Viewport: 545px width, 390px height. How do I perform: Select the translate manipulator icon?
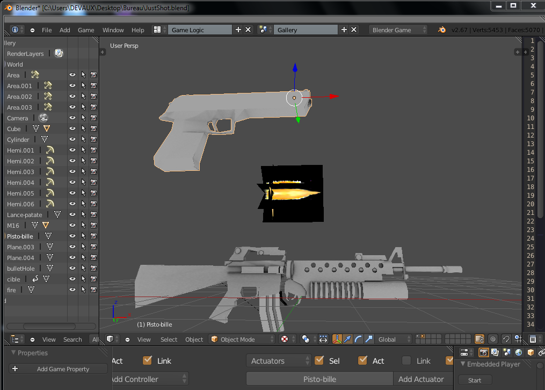coord(347,339)
